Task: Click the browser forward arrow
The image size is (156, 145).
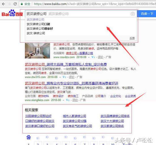Action: pos(10,4)
